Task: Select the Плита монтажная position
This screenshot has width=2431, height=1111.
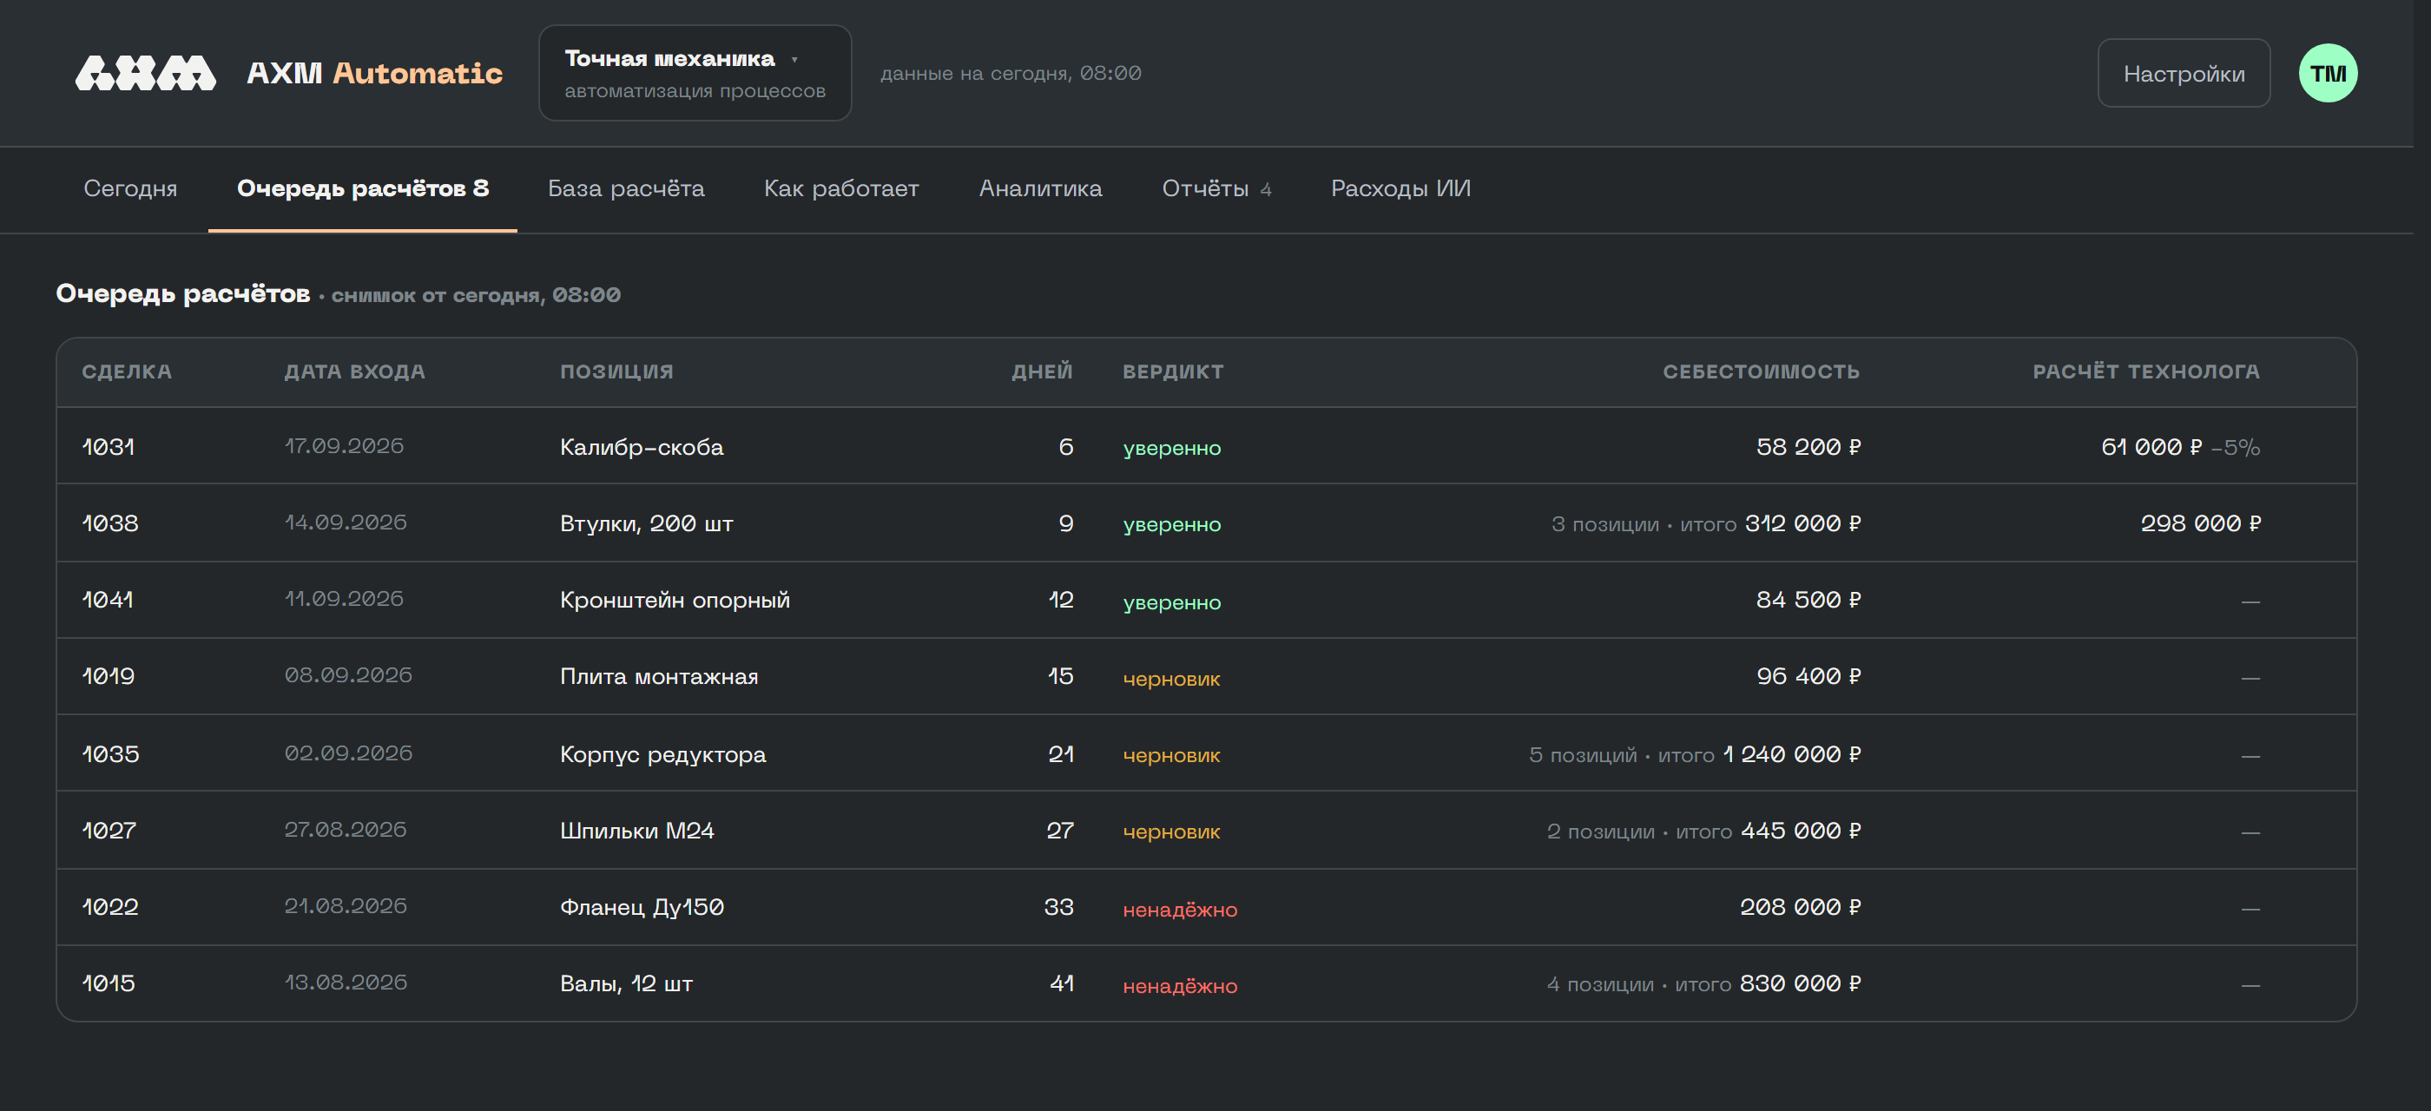Action: tap(659, 676)
